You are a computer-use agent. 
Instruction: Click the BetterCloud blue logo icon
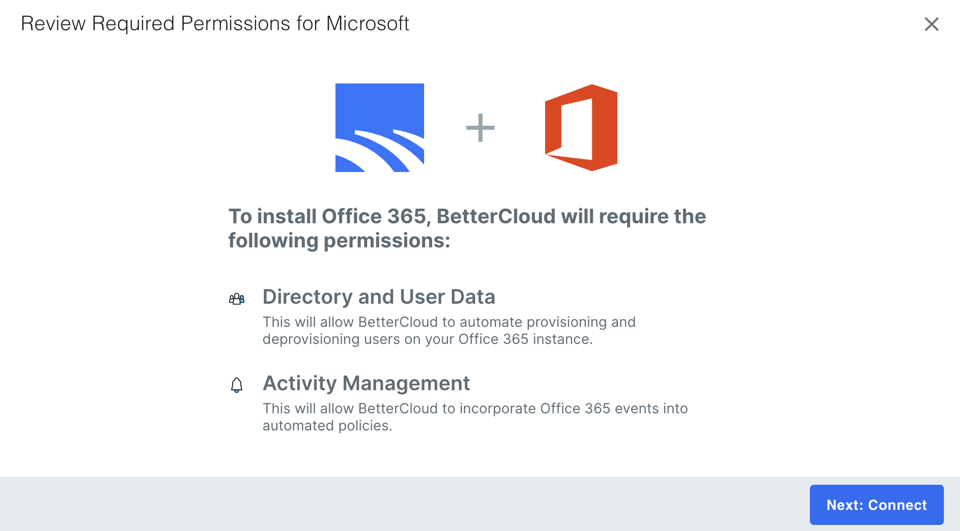pyautogui.click(x=380, y=126)
